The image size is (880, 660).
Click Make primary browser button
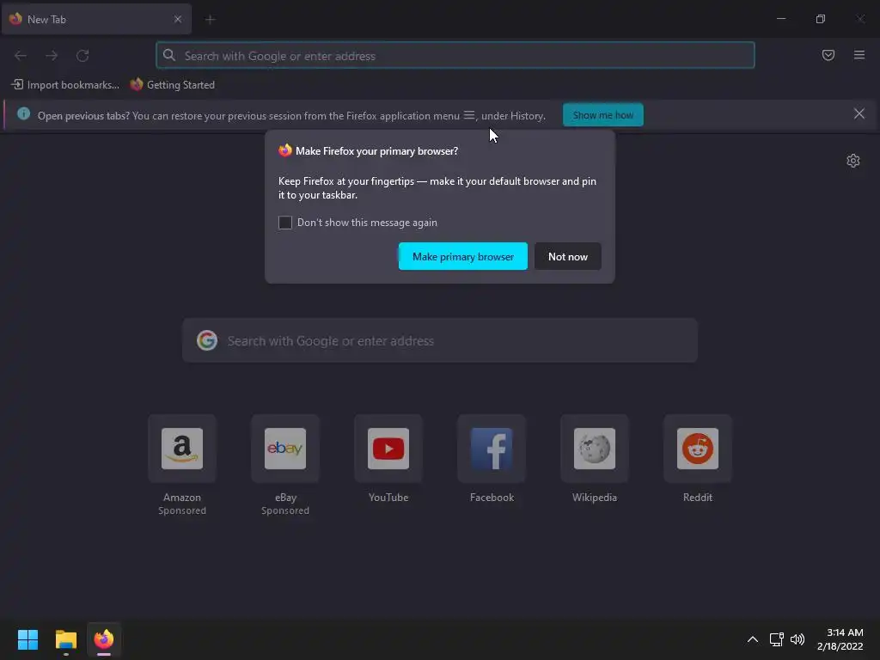(x=462, y=256)
